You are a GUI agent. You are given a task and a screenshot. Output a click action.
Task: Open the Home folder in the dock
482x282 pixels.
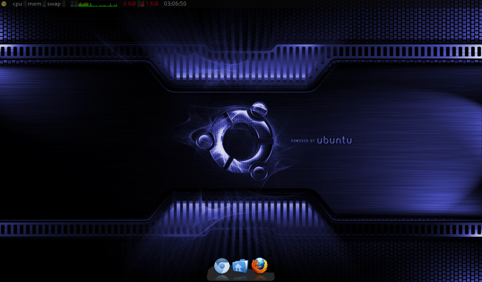click(240, 266)
